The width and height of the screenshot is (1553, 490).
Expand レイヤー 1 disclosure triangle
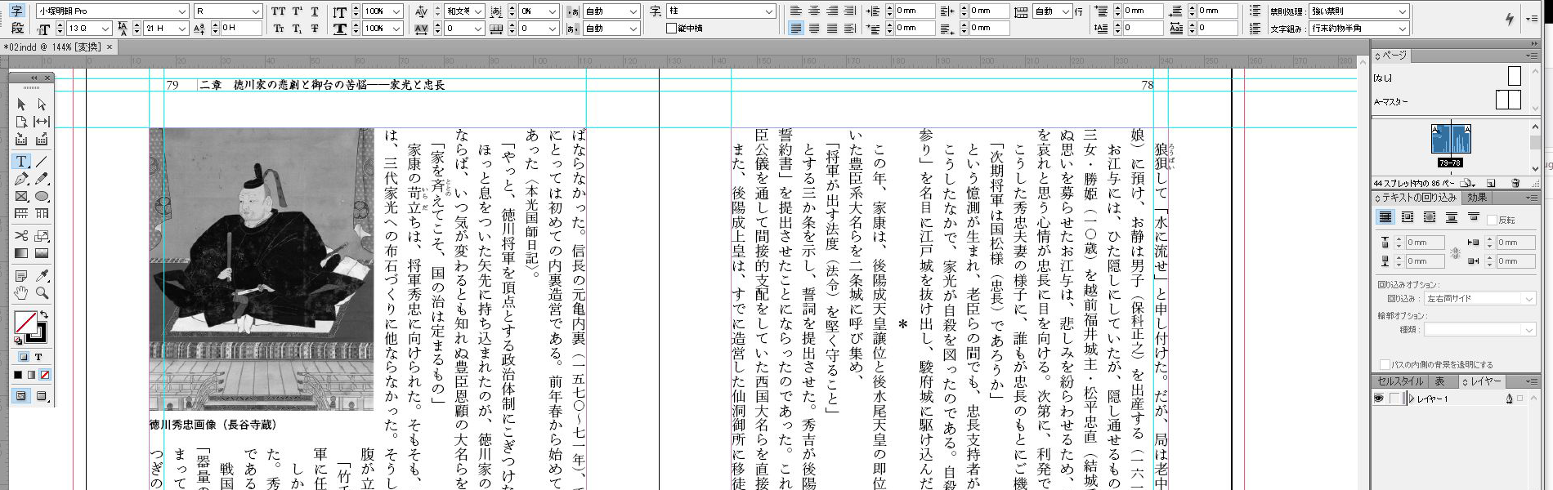[1412, 399]
